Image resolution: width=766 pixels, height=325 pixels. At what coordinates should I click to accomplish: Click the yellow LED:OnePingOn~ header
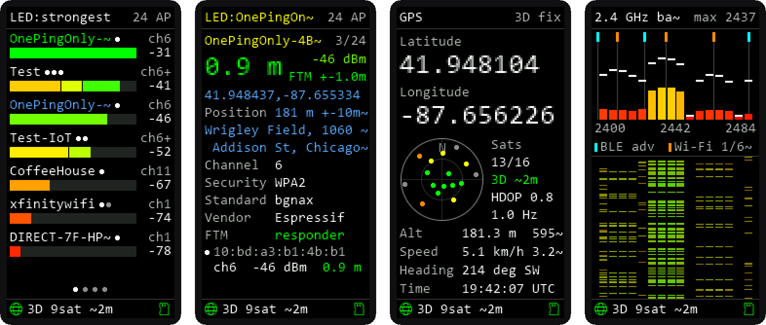(x=259, y=18)
